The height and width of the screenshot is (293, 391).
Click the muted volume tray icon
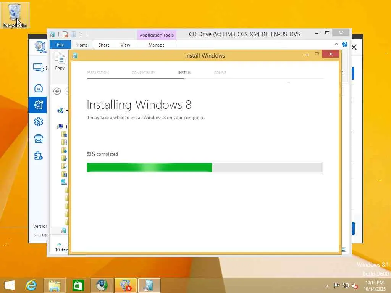point(355,286)
